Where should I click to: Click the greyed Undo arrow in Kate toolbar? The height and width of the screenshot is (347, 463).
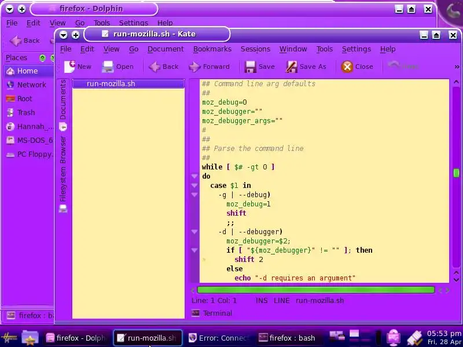(x=394, y=65)
